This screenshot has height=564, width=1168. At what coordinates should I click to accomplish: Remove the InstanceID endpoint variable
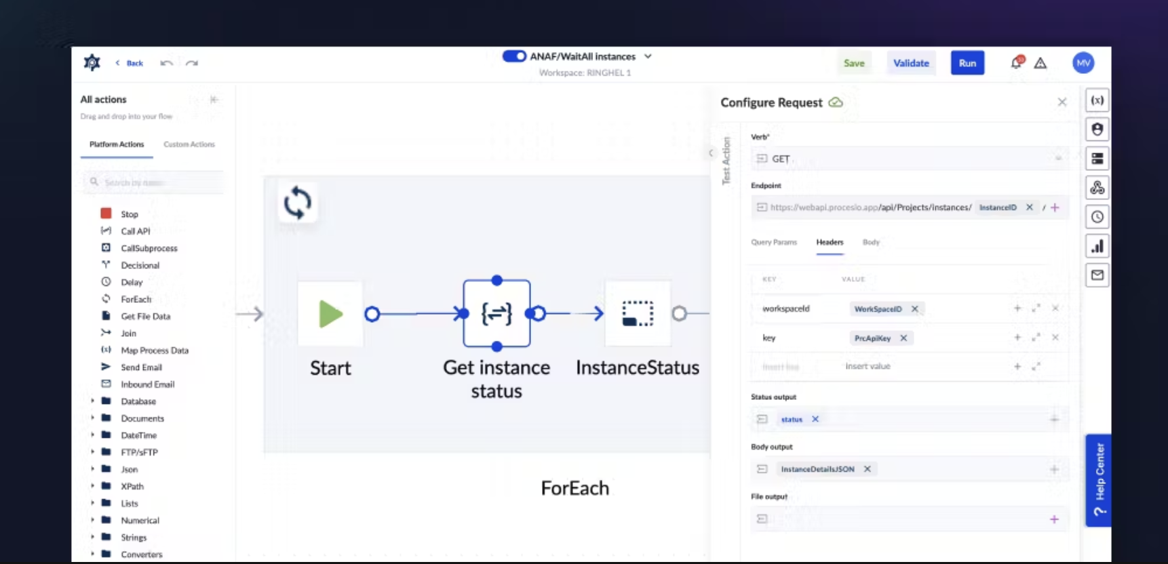click(1029, 207)
